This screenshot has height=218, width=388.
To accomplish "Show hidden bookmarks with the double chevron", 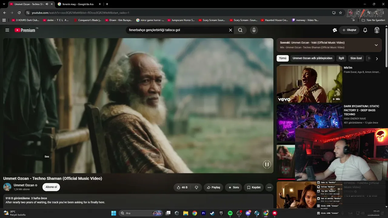I will pyautogui.click(x=353, y=20).
